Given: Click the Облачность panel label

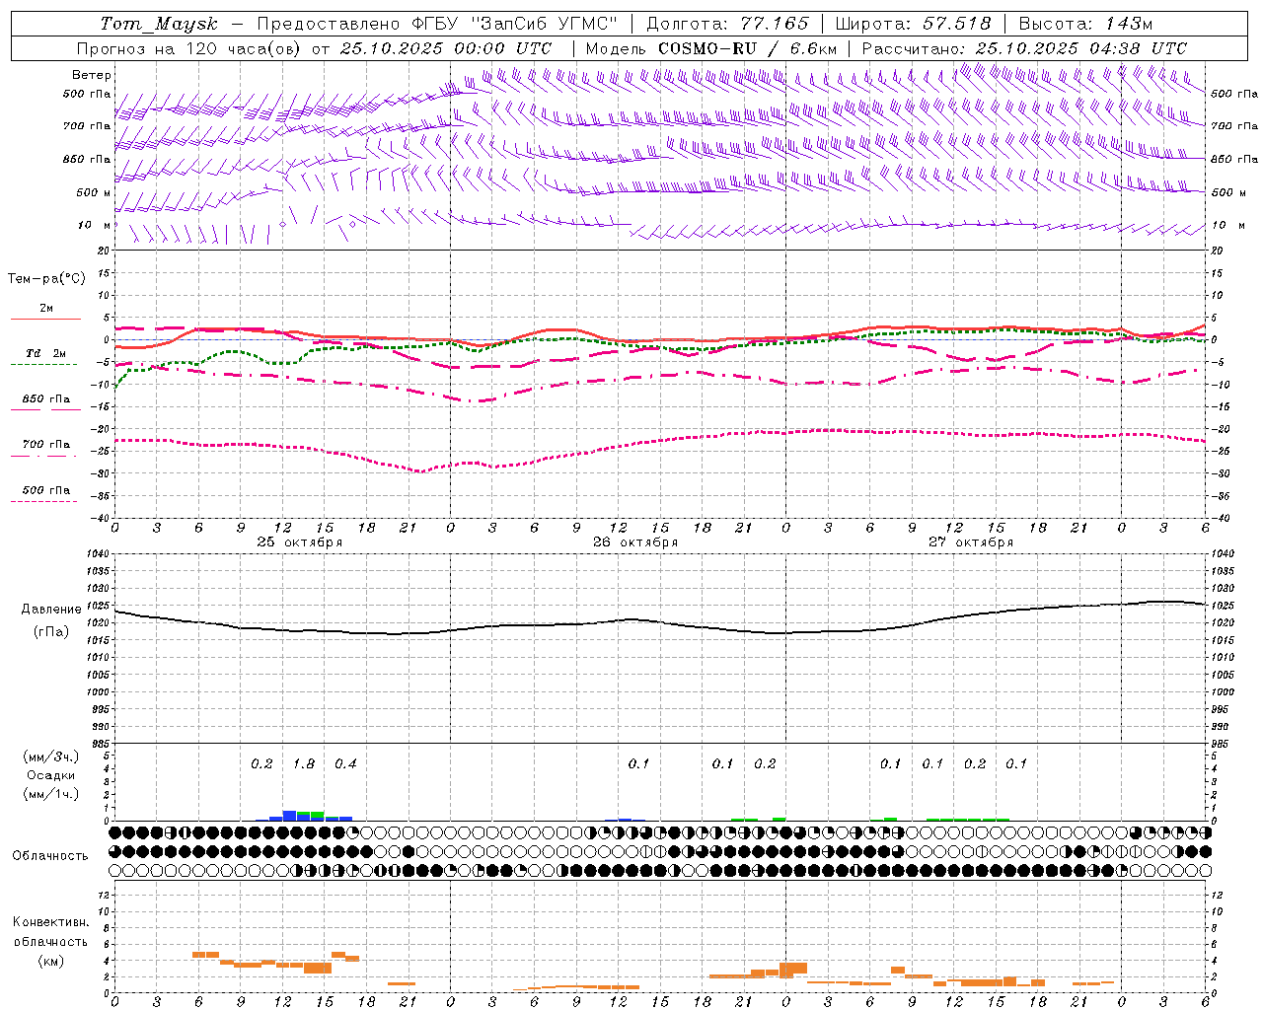Looking at the screenshot, I should pyautogui.click(x=50, y=855).
